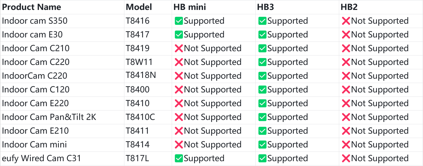Click the green check for eufy Wired Cam C31 HB mini
Screen dimensions: 423x166
(x=179, y=158)
